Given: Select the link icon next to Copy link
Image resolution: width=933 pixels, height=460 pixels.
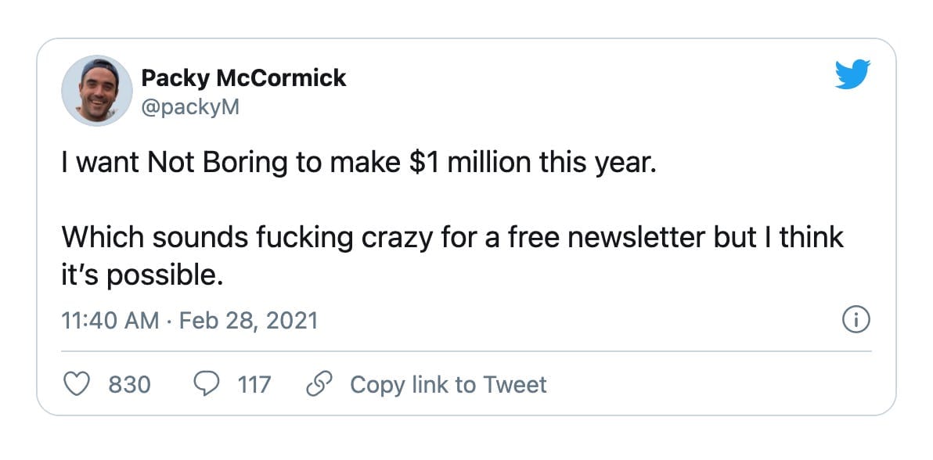Looking at the screenshot, I should coord(318,384).
